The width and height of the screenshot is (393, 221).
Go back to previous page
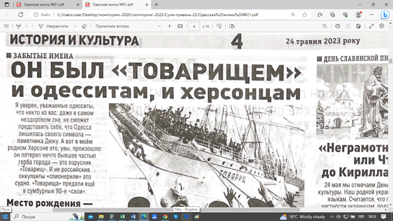coord(8,15)
